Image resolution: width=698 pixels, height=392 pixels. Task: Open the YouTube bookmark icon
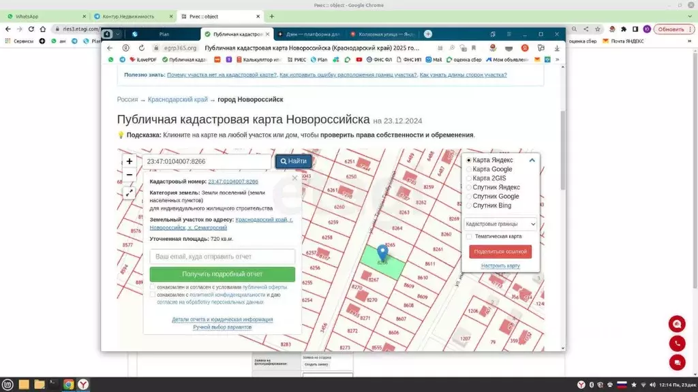pyautogui.click(x=359, y=60)
